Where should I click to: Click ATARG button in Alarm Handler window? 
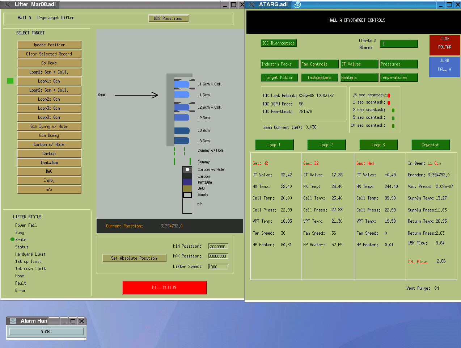pyautogui.click(x=46, y=332)
